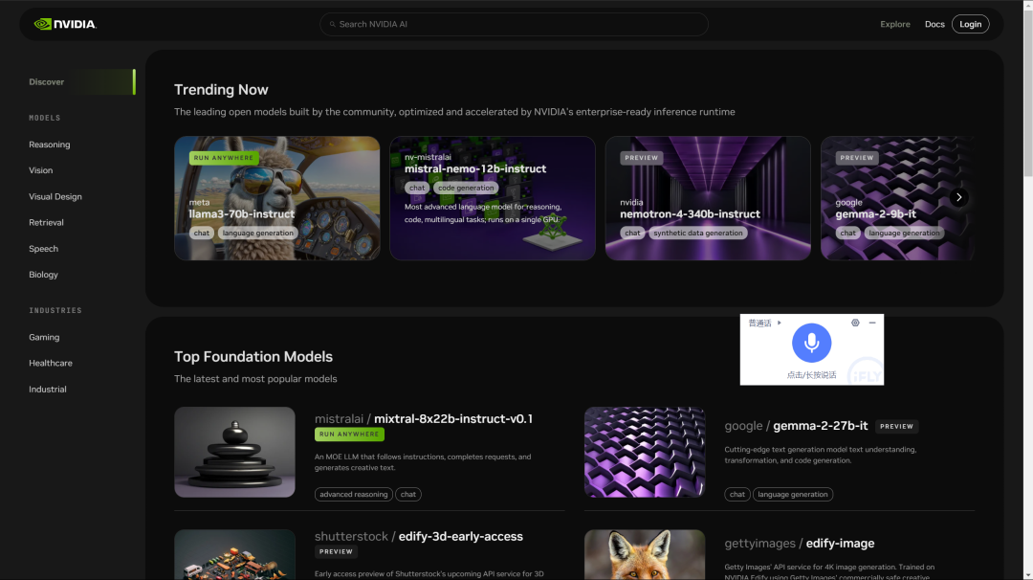The width and height of the screenshot is (1033, 580).
Task: Open the Gaming industry page
Action: 44,337
